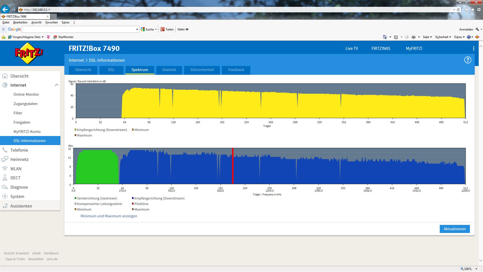Click the command bar home icon
483x272 pixels.
point(385,37)
